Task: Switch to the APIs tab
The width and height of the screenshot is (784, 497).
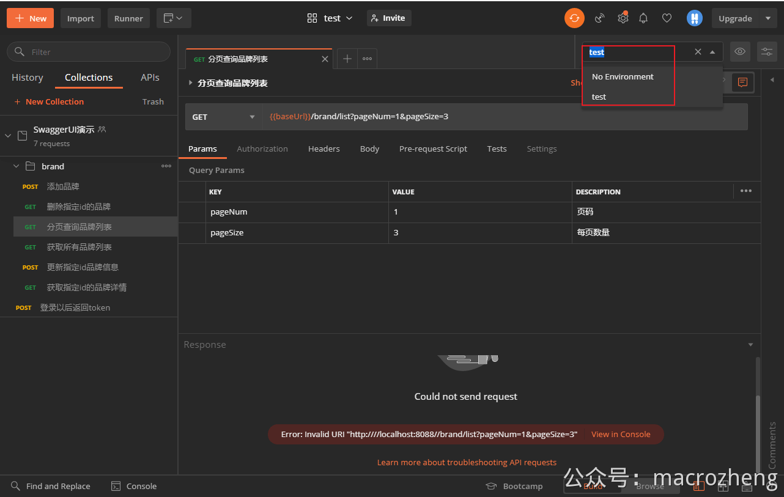Action: pos(150,78)
